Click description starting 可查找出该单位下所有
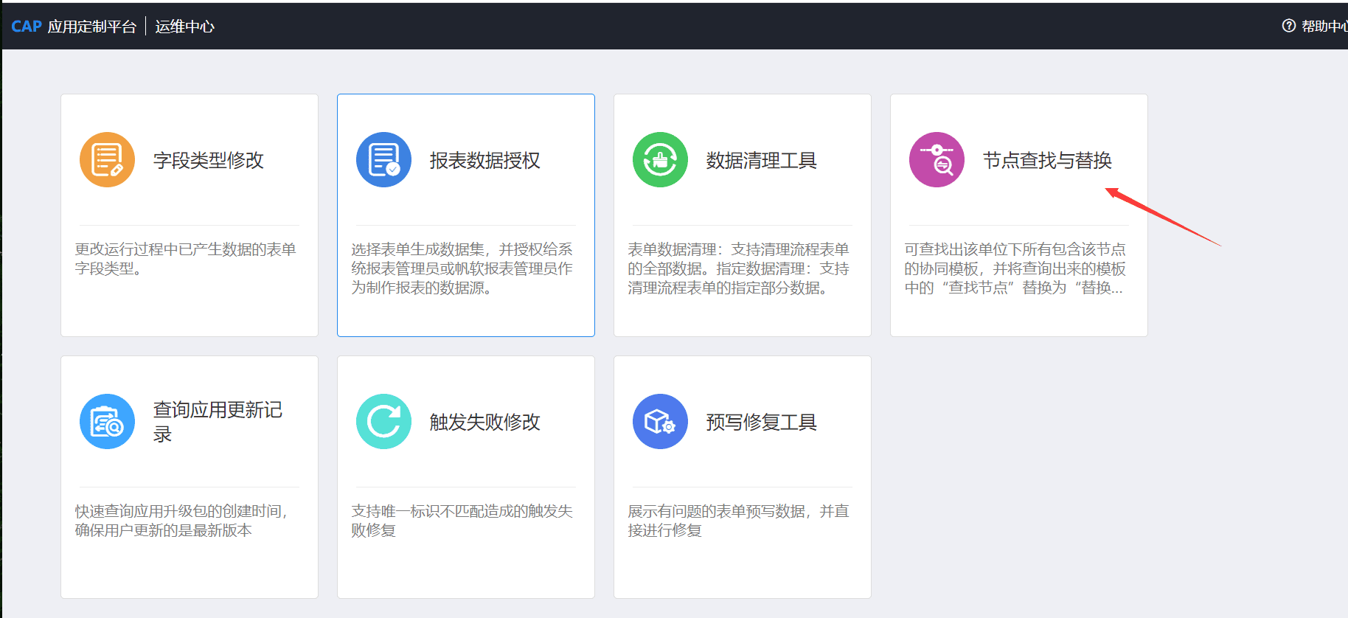 pos(1015,268)
